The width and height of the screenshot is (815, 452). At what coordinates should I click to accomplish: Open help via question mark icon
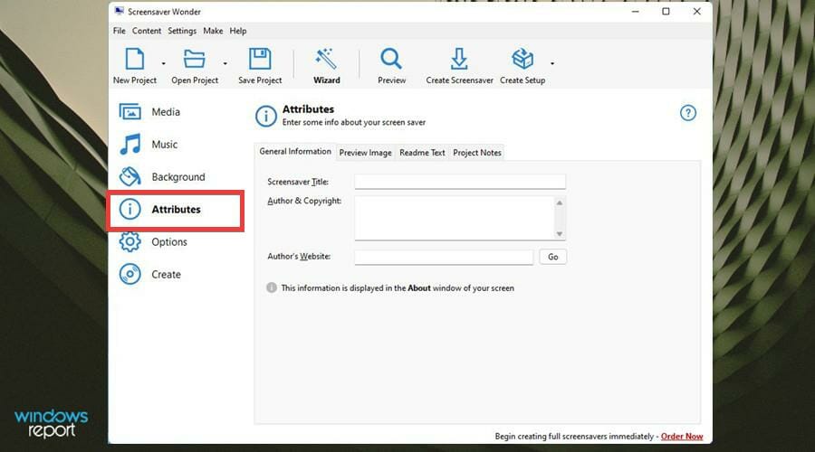coord(688,113)
